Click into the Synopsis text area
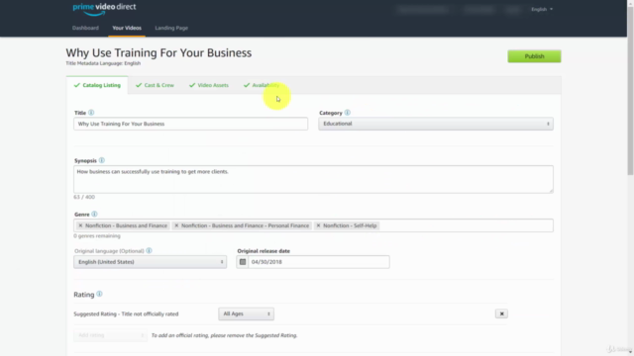The width and height of the screenshot is (634, 356). 313,179
